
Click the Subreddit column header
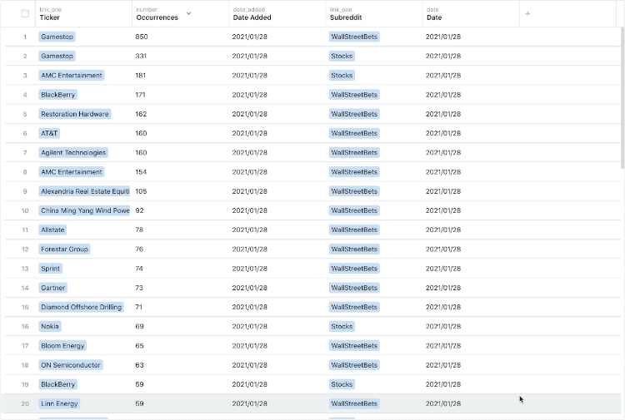[x=374, y=13]
